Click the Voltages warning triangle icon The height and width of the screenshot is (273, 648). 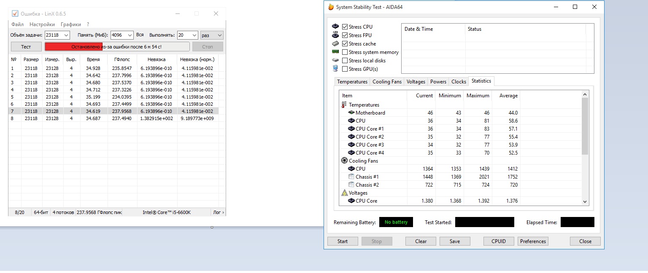click(344, 193)
